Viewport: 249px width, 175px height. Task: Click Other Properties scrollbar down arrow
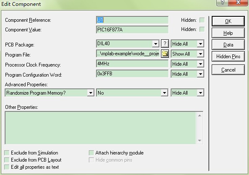(x=200, y=141)
